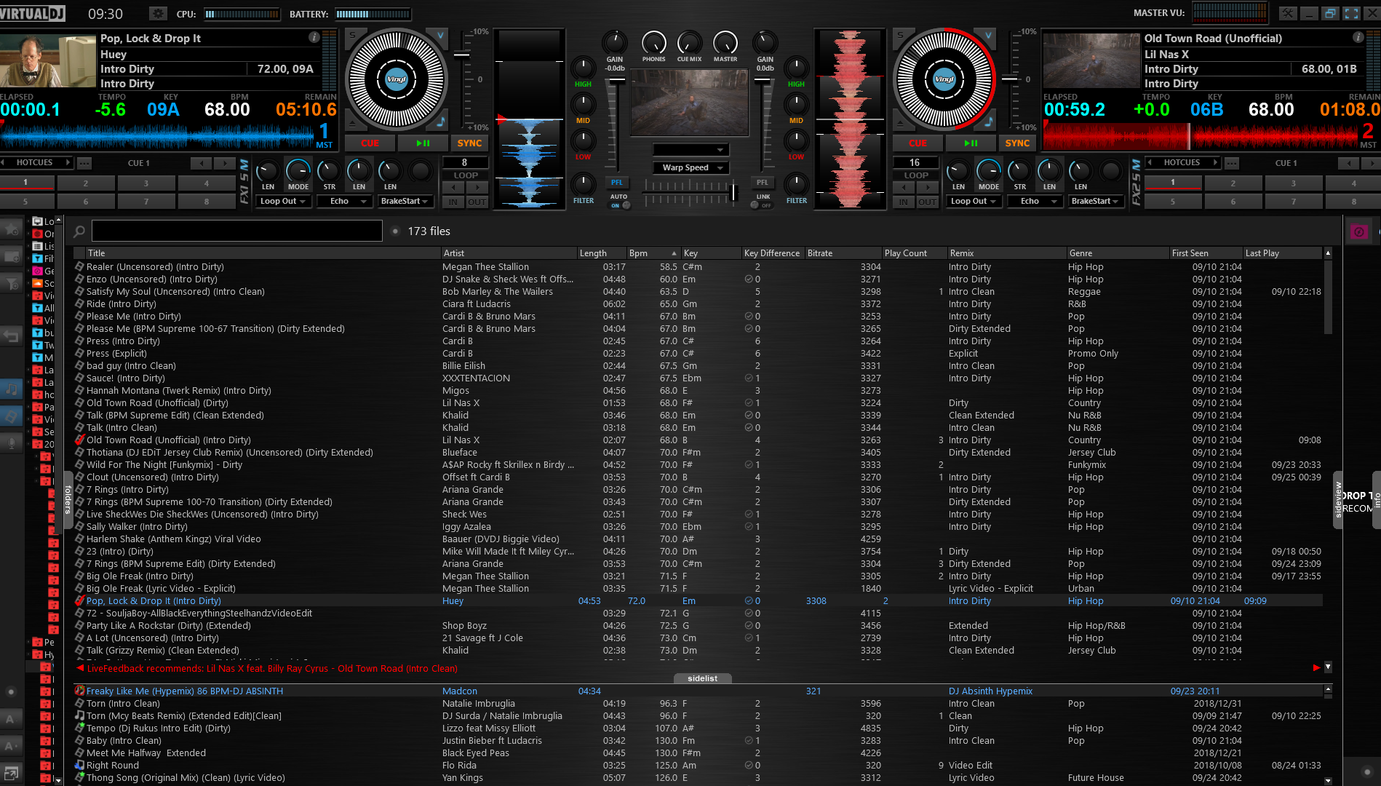Open deck 1 Loop Out effect dropdown
Screen dimensions: 1381x786
[284, 202]
